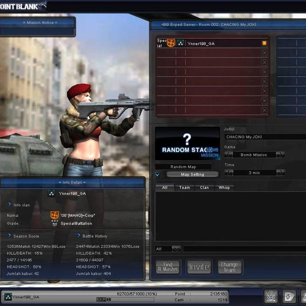Expand the Battle History section arrow

point(79,235)
